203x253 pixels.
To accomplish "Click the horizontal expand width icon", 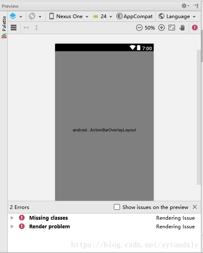I will (x=26, y=28).
